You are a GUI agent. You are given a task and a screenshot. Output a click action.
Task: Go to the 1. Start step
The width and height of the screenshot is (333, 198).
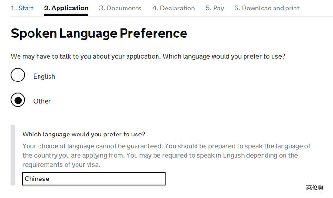pyautogui.click(x=22, y=8)
